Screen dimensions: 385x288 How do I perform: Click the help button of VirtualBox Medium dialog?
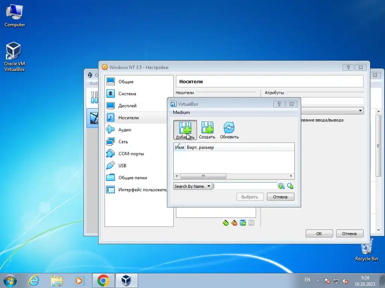279,104
